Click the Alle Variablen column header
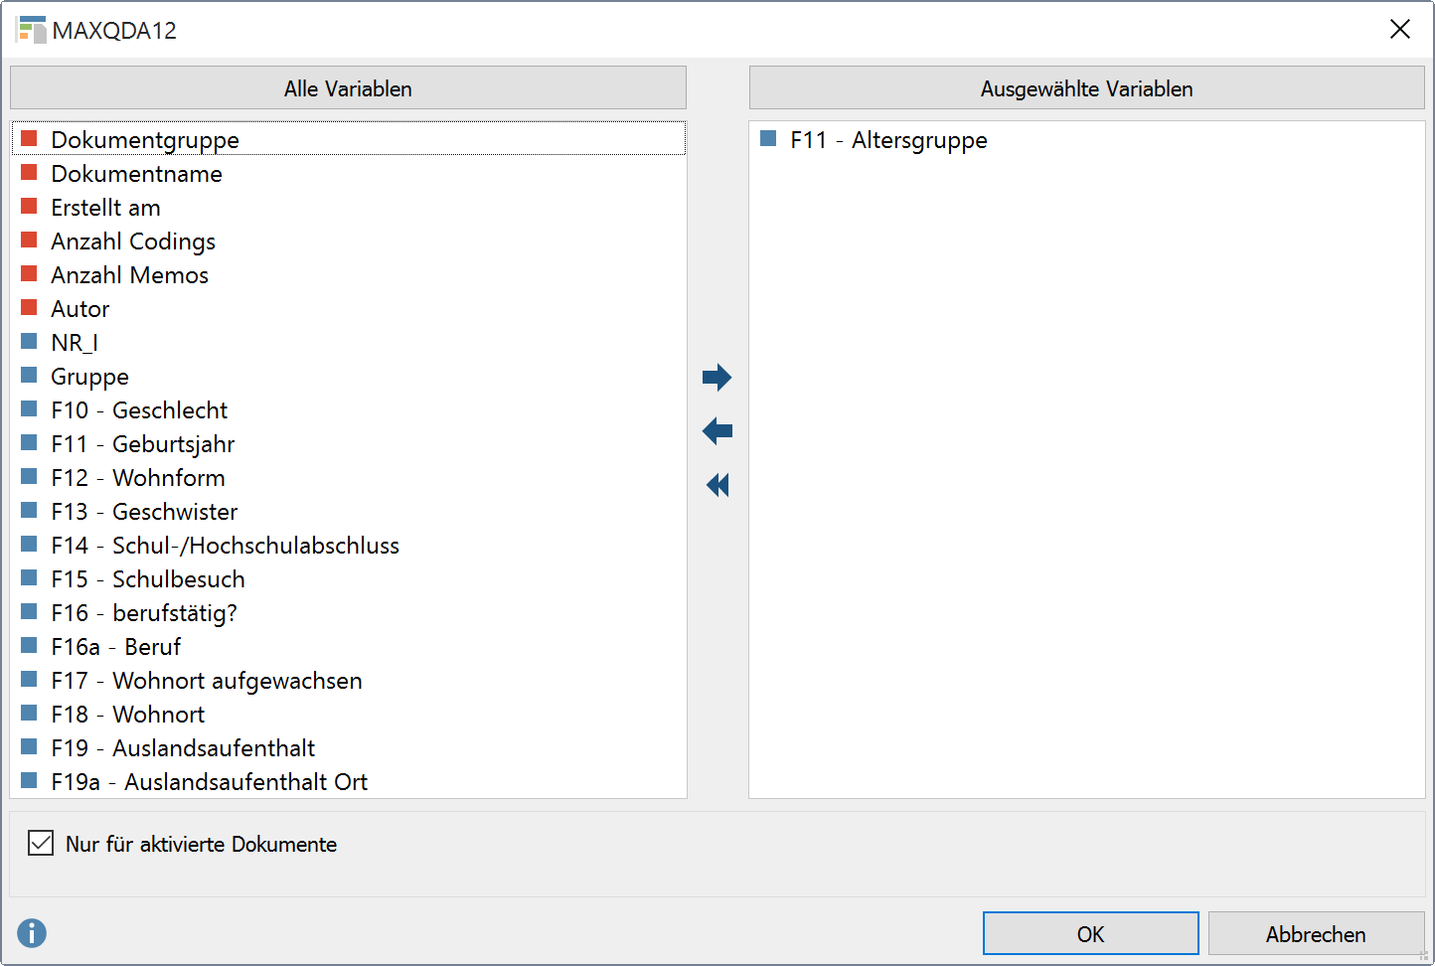1435x966 pixels. [348, 88]
